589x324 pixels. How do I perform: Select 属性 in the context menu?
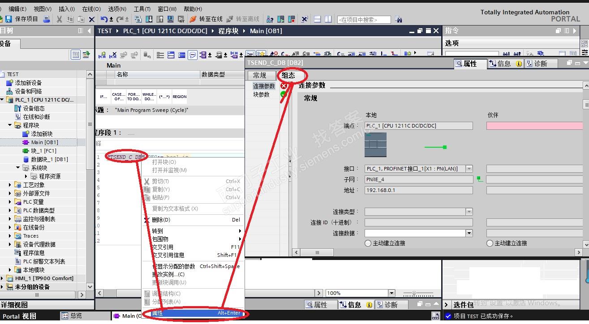(x=193, y=313)
